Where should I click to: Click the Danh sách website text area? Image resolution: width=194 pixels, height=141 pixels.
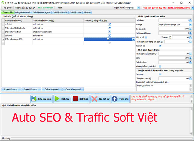[163, 88]
